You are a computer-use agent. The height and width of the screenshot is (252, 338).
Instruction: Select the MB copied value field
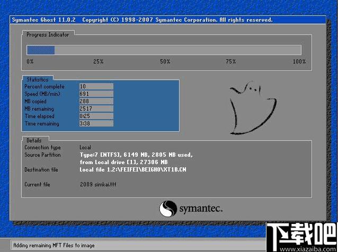[96, 101]
